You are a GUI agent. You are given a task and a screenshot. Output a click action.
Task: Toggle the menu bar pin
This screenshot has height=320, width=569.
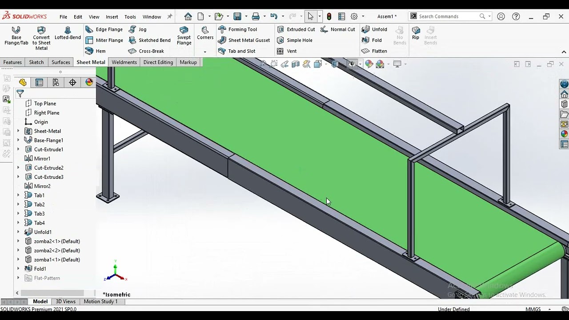point(169,16)
